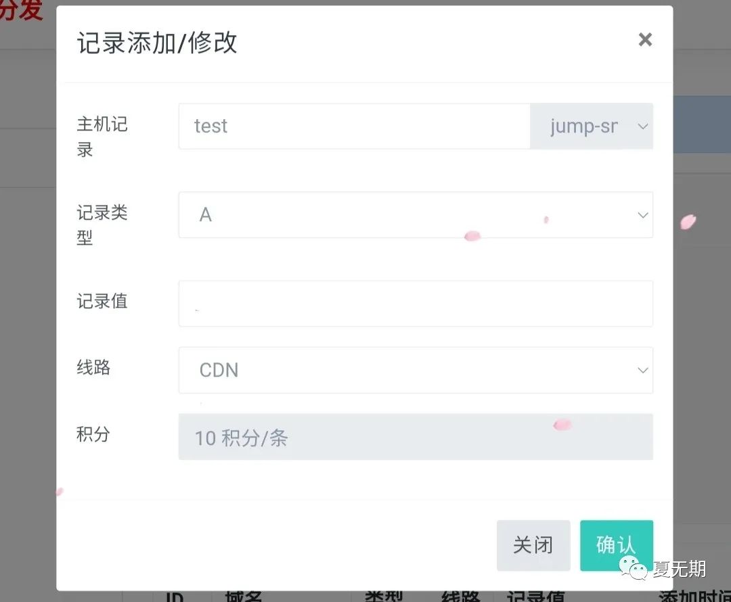This screenshot has height=602, width=731.
Task: Open the jump-sr domain dropdown
Action: (x=592, y=126)
